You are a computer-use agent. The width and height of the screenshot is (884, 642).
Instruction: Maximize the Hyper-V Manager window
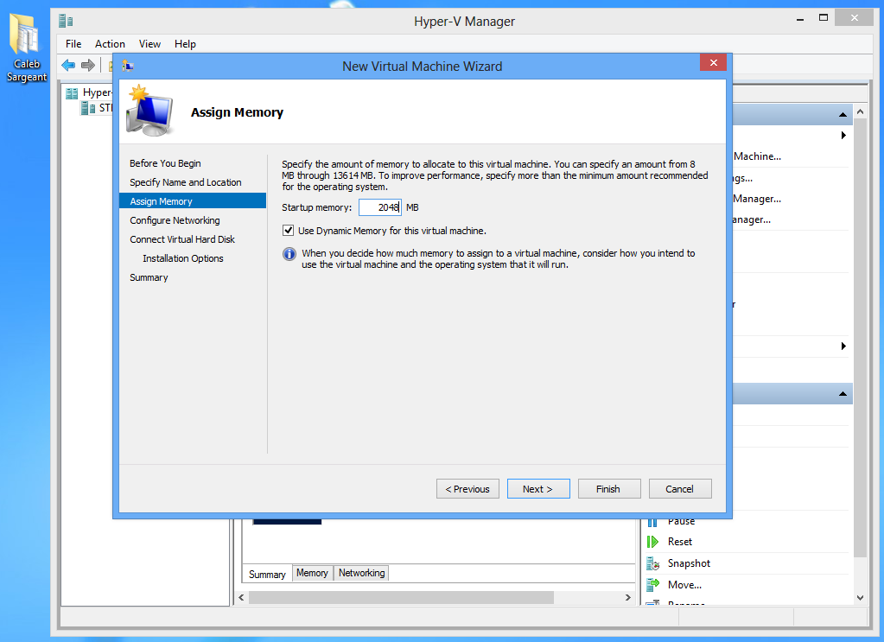824,18
